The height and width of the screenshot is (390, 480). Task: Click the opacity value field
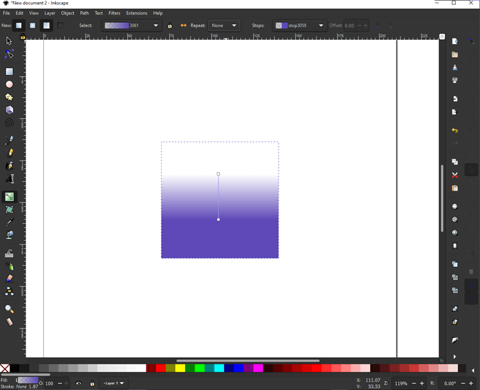click(50, 383)
